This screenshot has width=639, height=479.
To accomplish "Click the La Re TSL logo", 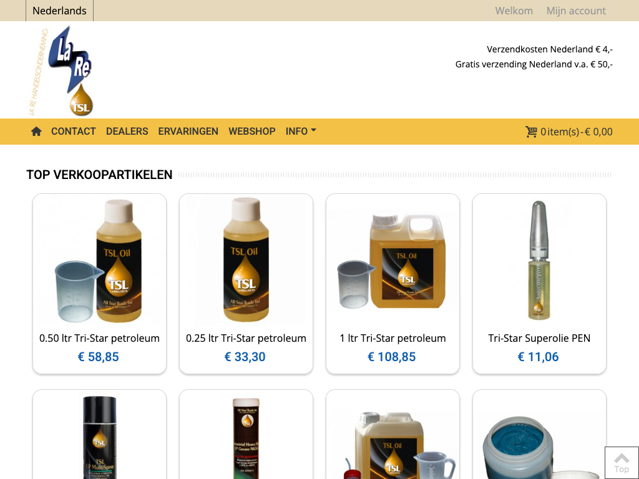I will point(61,71).
